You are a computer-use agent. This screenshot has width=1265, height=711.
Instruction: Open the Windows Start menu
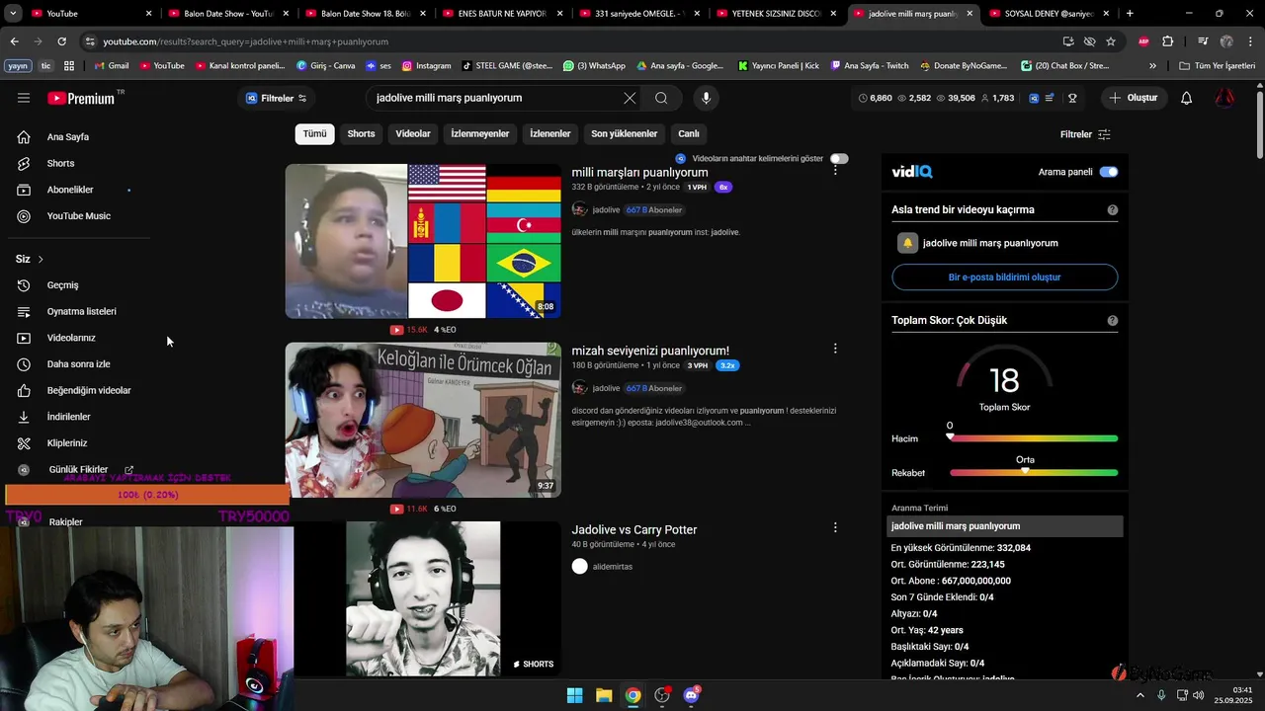click(x=574, y=695)
